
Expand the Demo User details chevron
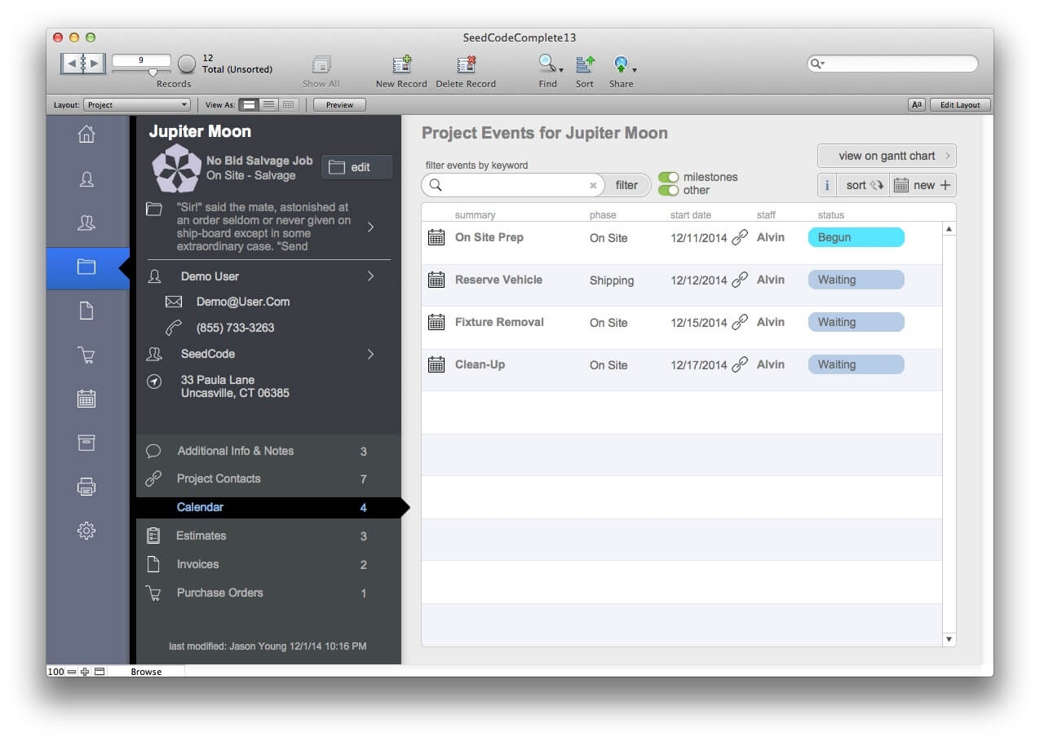pyautogui.click(x=371, y=276)
